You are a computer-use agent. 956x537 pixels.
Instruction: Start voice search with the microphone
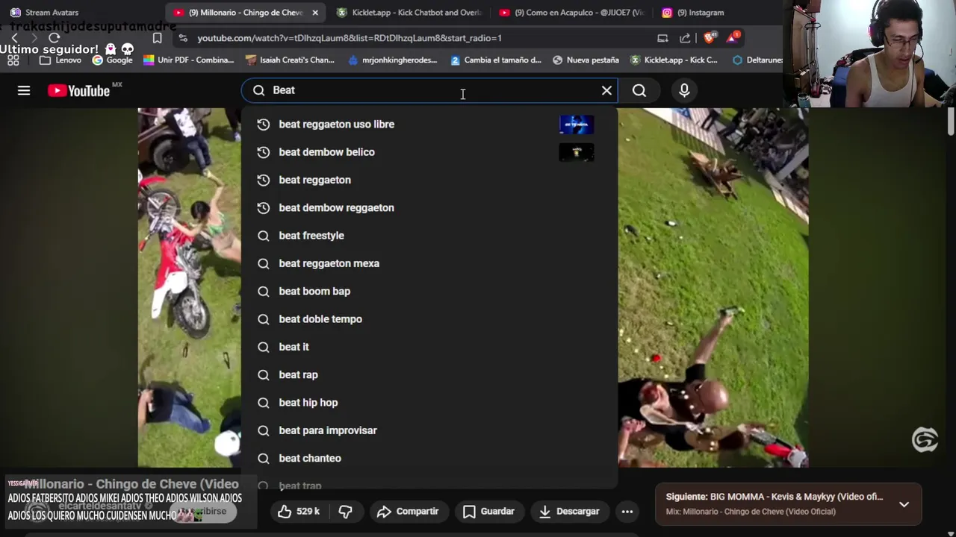684,90
